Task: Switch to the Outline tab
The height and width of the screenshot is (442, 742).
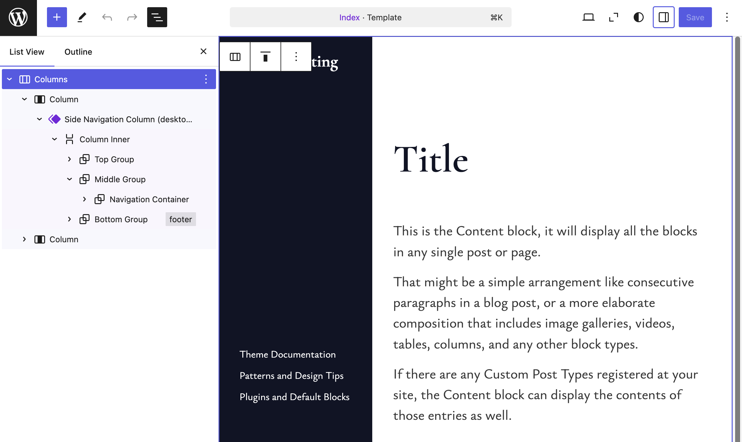Action: click(78, 52)
